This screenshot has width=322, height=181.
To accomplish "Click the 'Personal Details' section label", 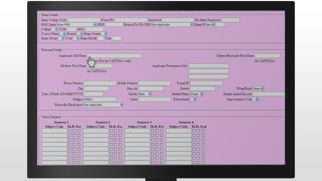I will click(x=51, y=50).
